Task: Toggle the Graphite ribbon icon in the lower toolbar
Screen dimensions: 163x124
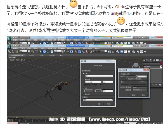Action: tap(122, 51)
